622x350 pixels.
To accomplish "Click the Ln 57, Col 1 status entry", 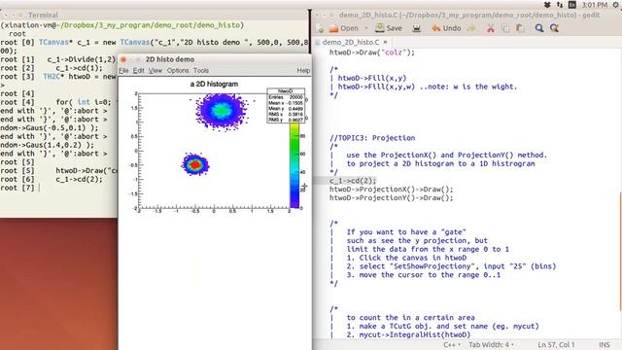I will point(556,345).
